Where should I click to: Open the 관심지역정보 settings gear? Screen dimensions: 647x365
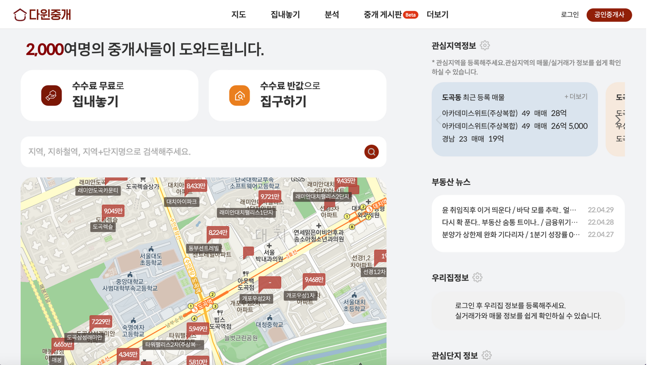click(485, 45)
